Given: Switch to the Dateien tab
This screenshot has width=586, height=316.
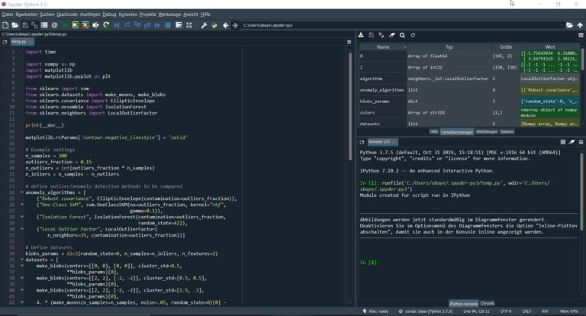Looking at the screenshot, I should pos(507,131).
